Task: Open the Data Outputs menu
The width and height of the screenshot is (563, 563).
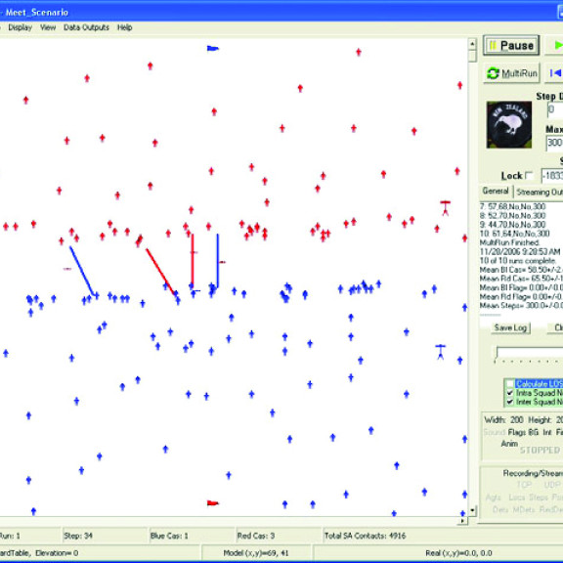Action: coord(86,27)
